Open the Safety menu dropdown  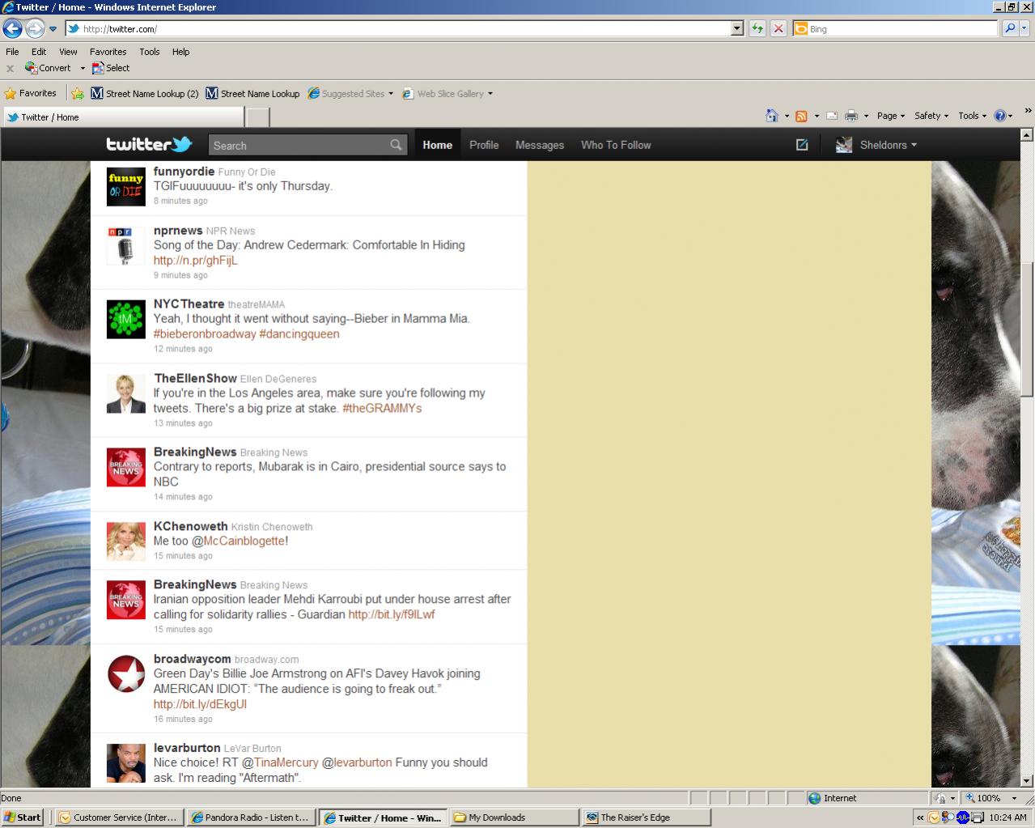pos(931,116)
